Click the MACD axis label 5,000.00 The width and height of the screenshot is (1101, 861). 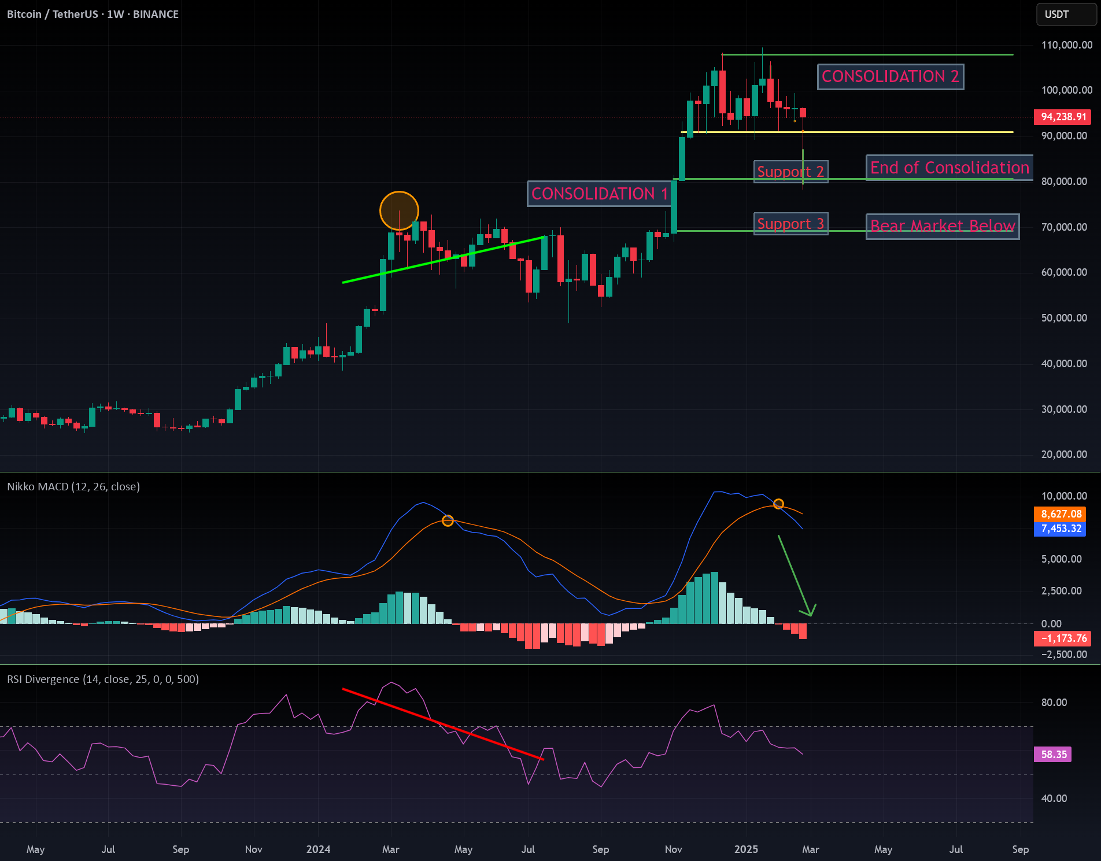coord(1061,559)
